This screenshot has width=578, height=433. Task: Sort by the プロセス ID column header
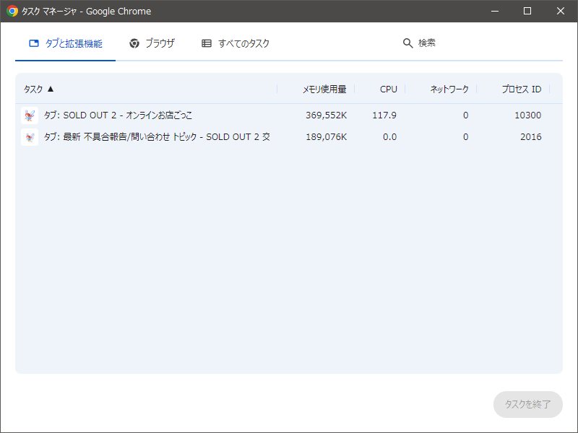click(x=521, y=89)
